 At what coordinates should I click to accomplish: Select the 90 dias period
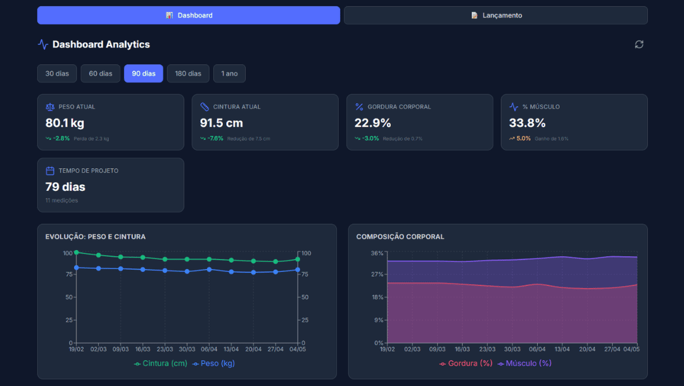click(x=144, y=73)
